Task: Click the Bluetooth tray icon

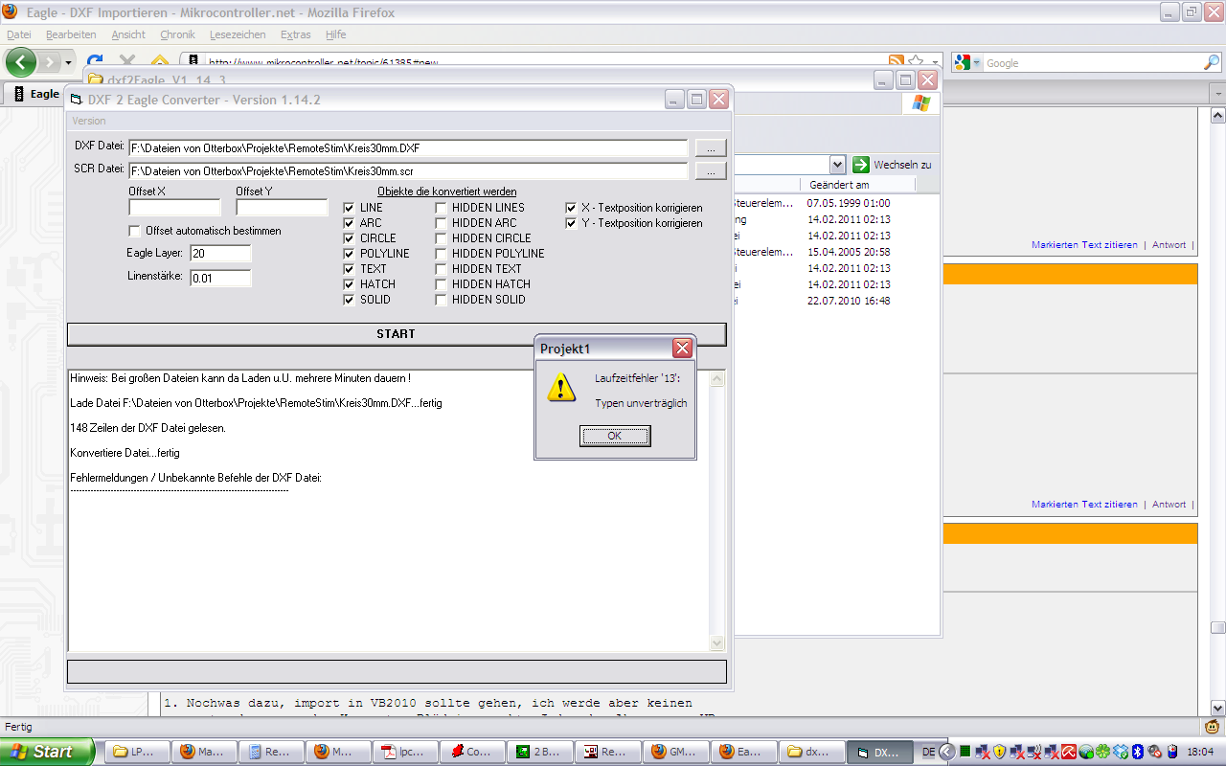Action: (x=1138, y=752)
